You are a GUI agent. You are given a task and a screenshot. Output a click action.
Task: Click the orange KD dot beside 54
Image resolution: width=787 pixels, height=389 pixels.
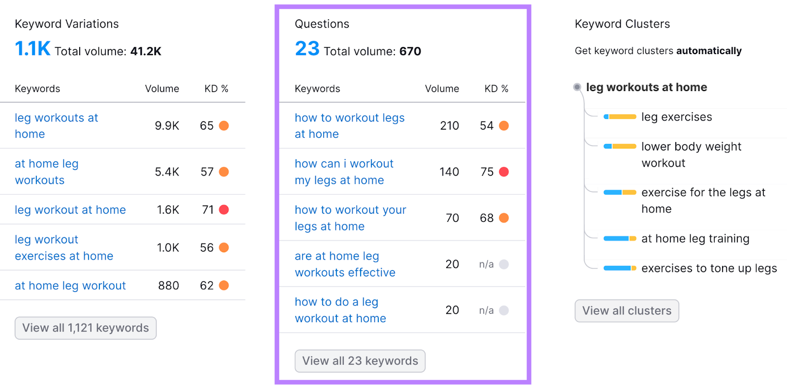504,126
